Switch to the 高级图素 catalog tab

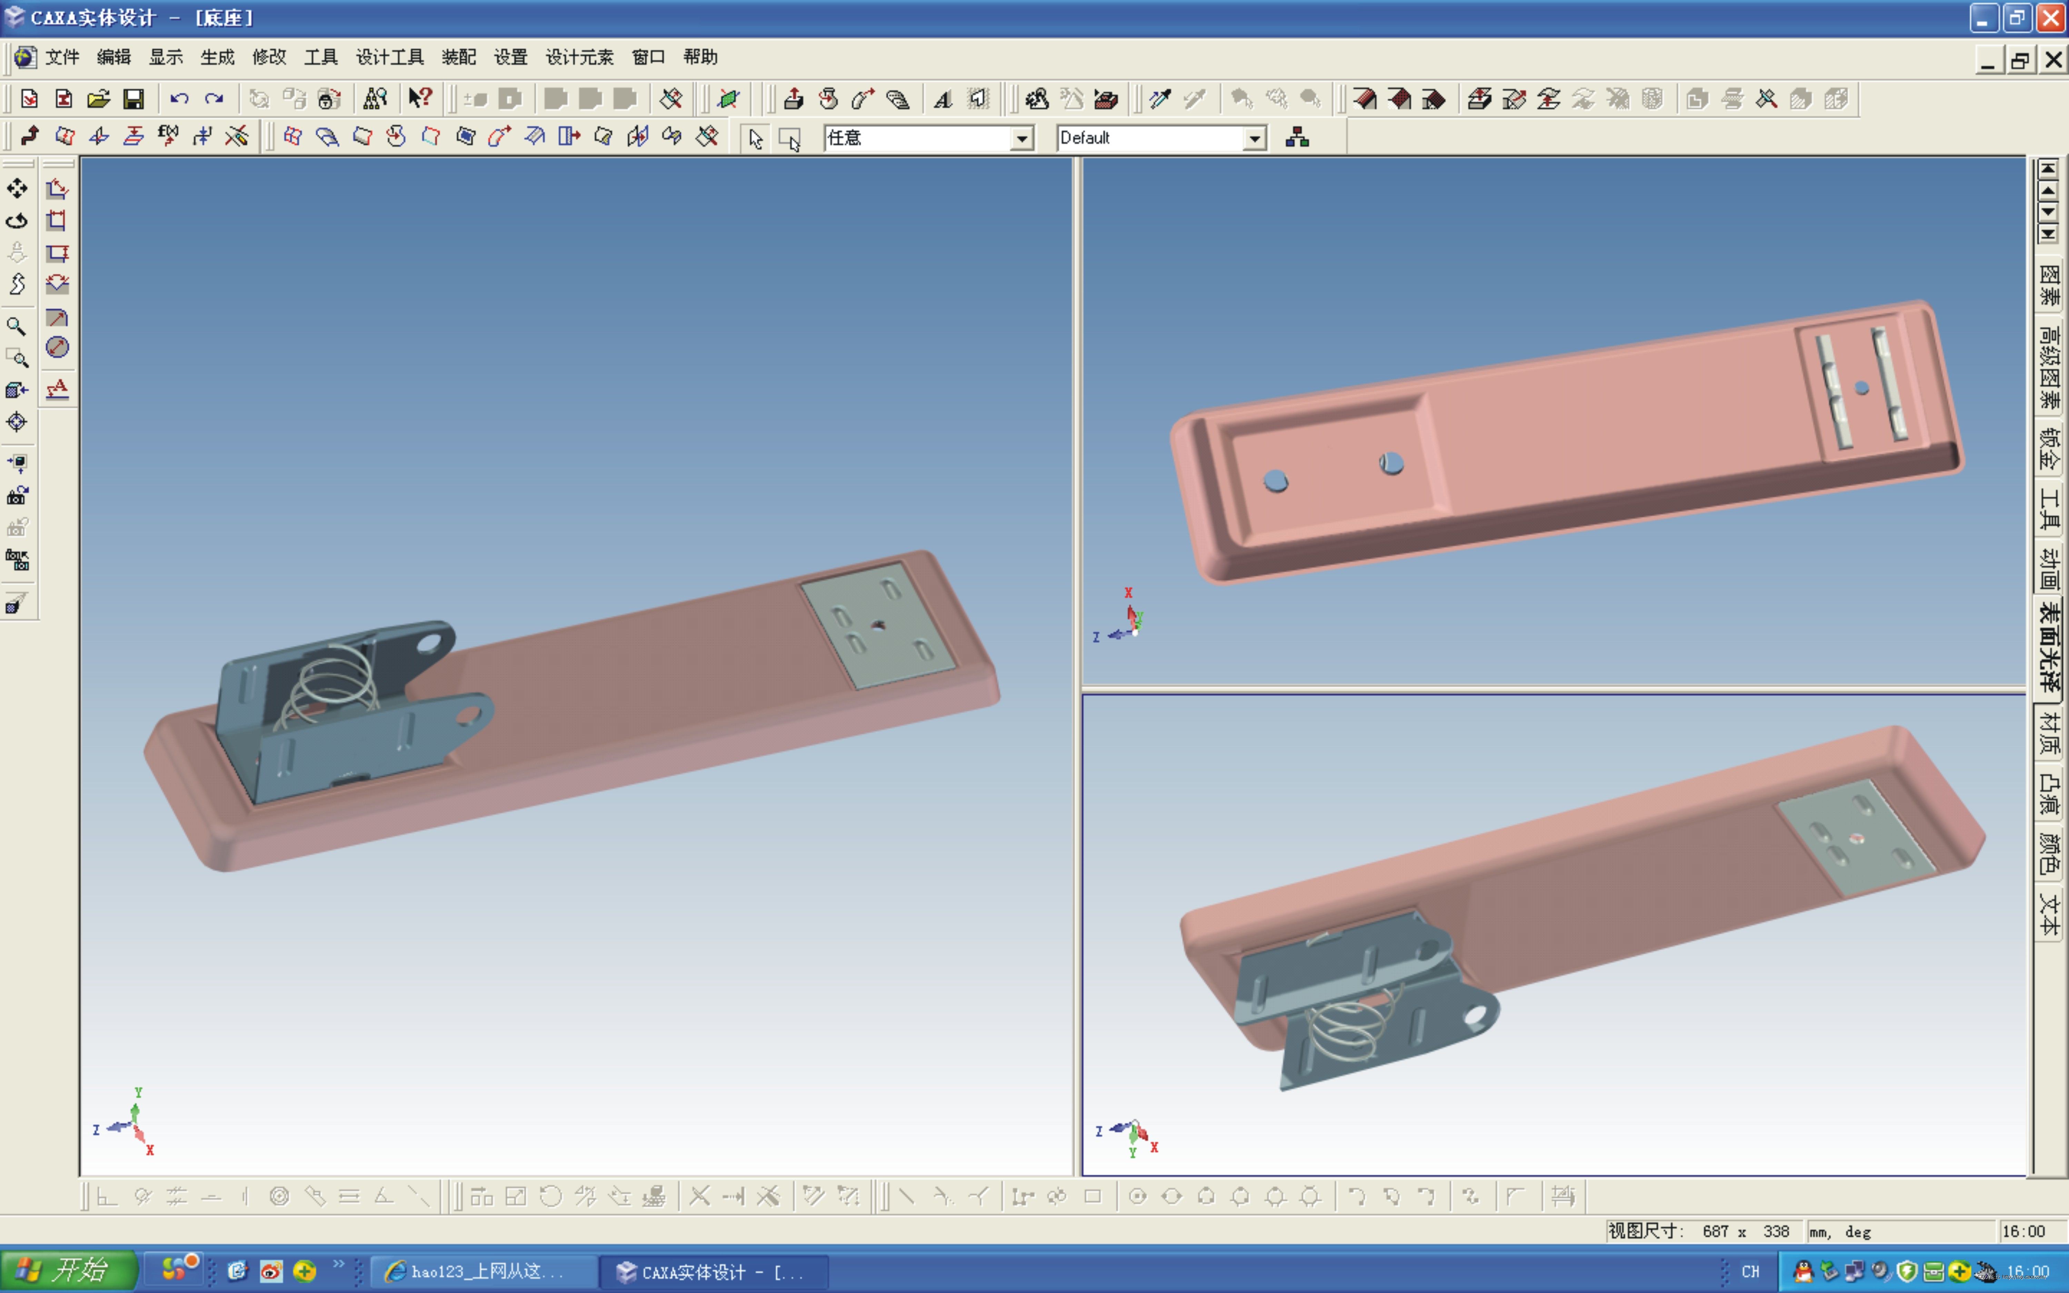coord(2049,368)
